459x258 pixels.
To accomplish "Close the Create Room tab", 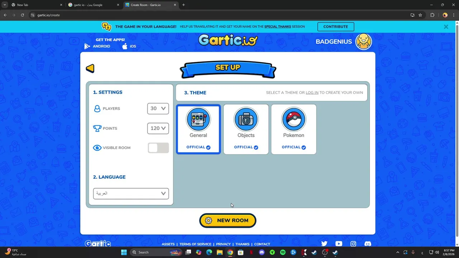I will tap(175, 5).
